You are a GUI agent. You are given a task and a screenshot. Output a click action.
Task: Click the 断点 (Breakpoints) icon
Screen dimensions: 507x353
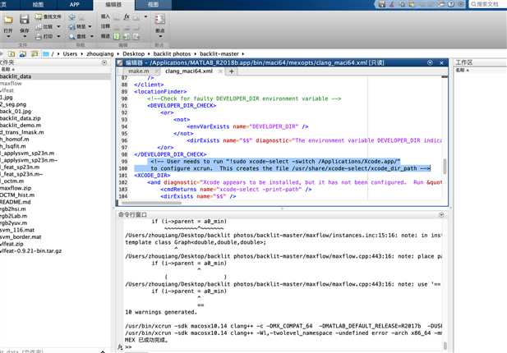[x=159, y=19]
